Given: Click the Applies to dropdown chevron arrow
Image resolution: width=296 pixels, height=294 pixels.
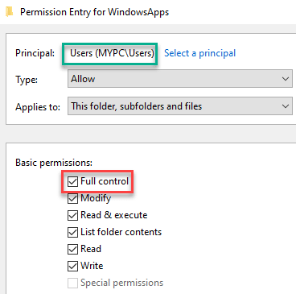Looking at the screenshot, I should click(286, 106).
